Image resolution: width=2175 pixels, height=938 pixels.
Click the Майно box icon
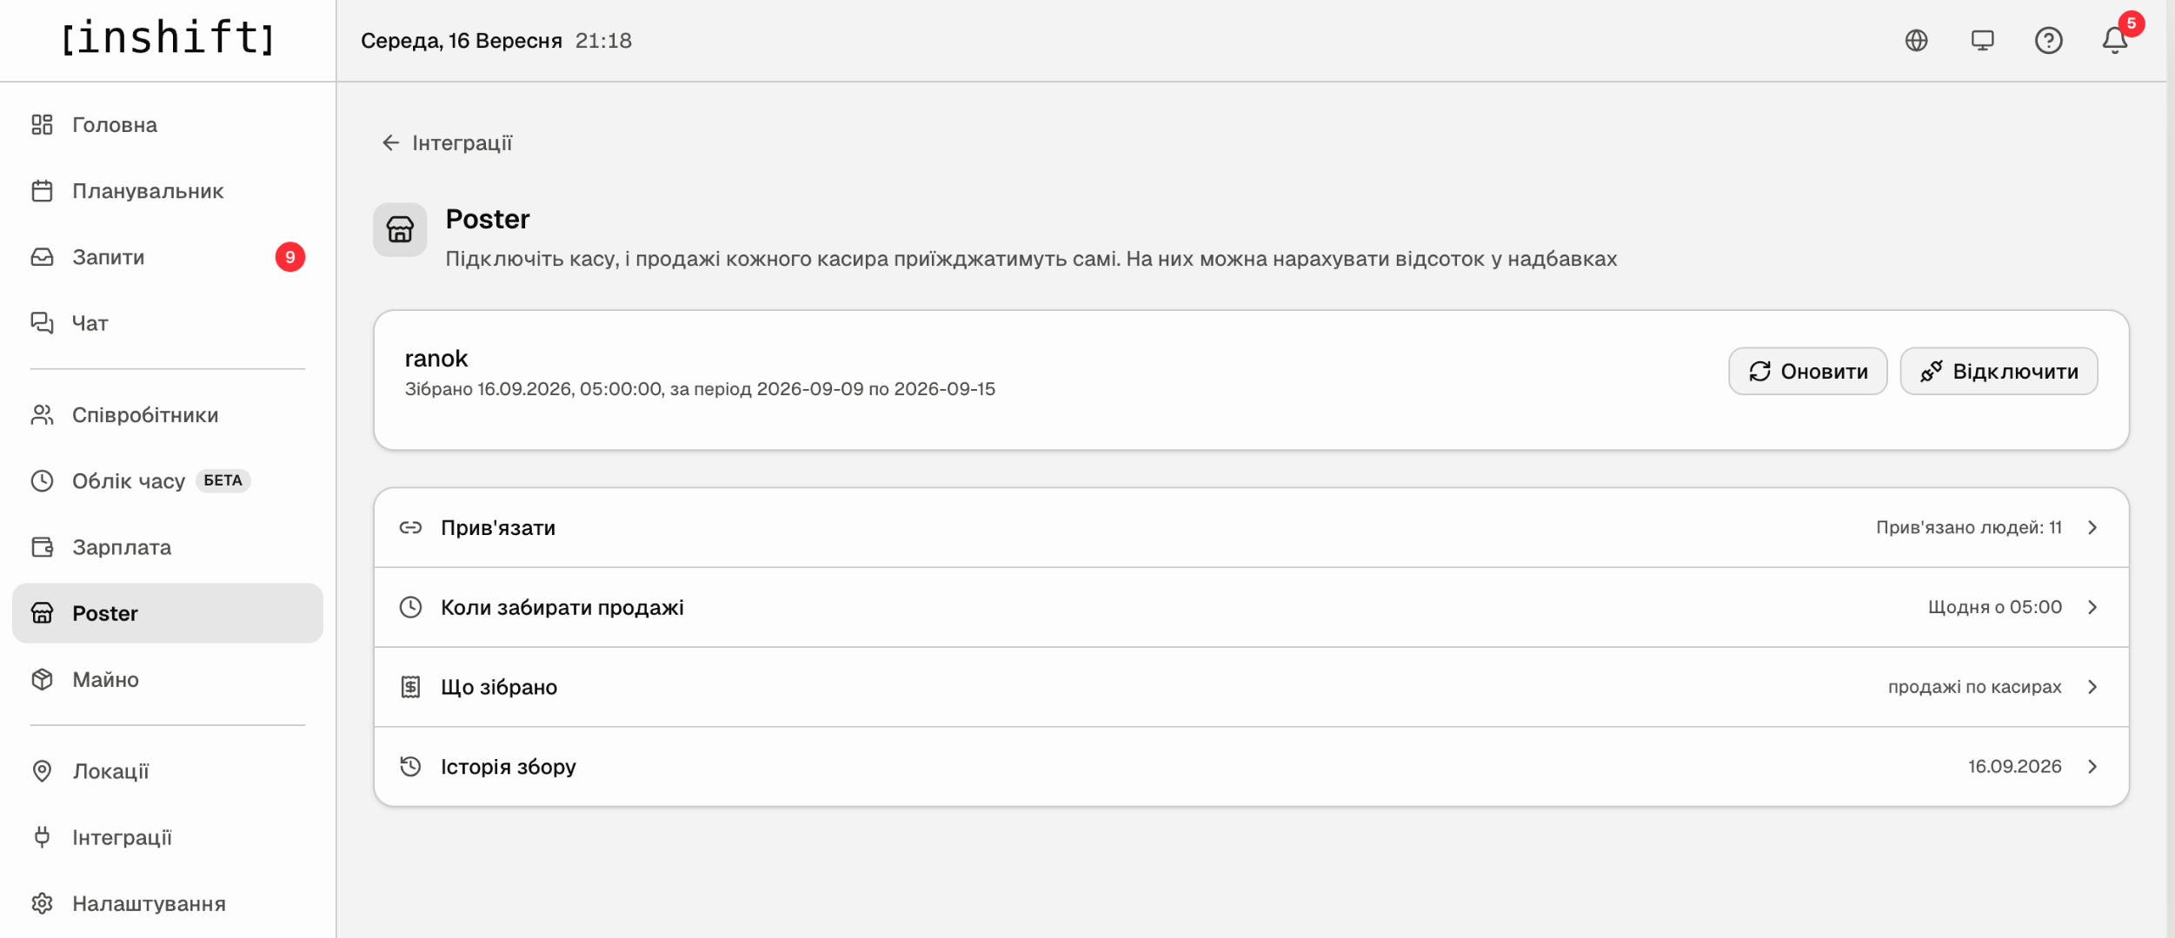point(42,679)
